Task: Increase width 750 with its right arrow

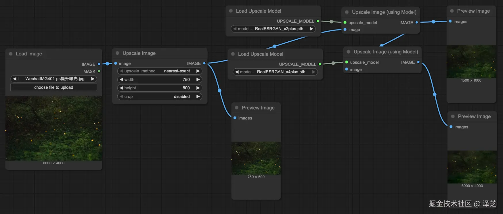Action: (x=198, y=80)
